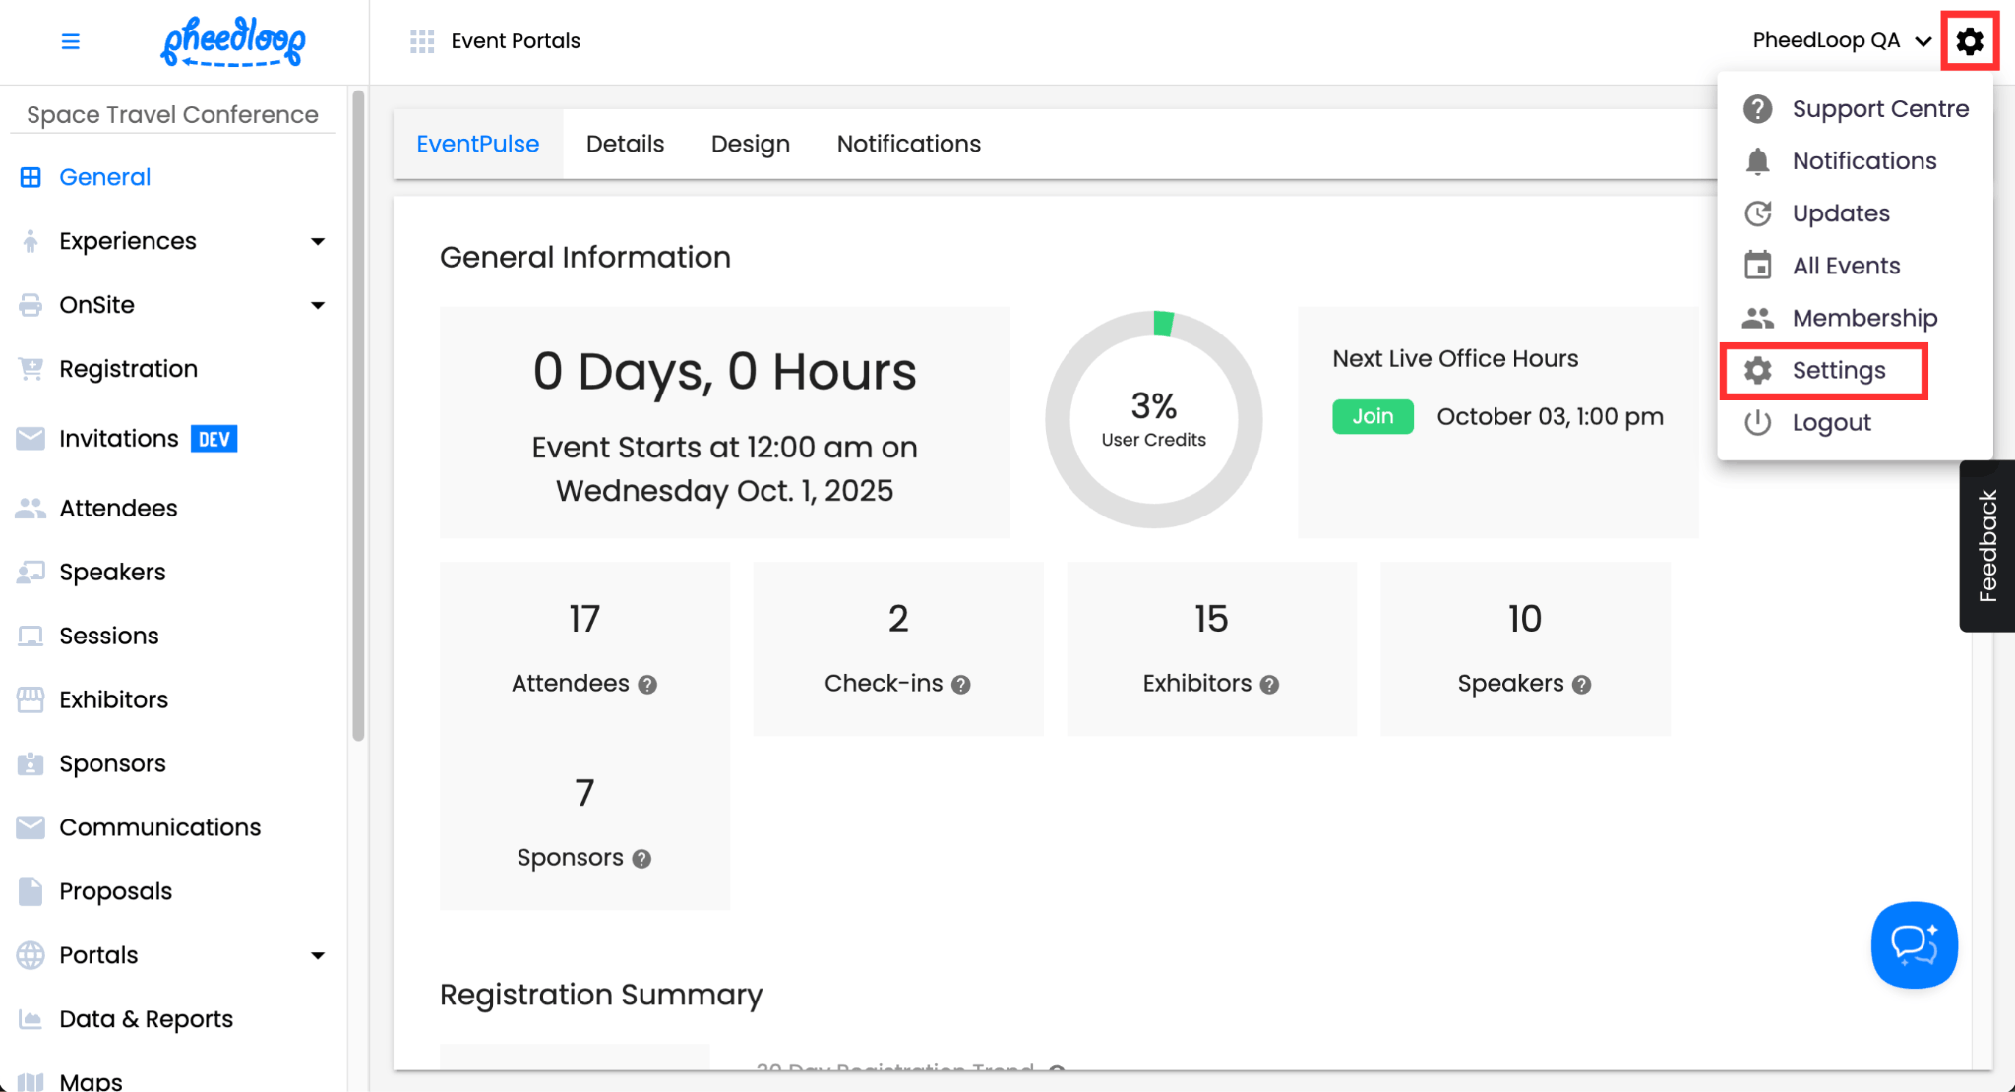
Task: Click the Speakers help question icon
Action: click(x=1581, y=685)
